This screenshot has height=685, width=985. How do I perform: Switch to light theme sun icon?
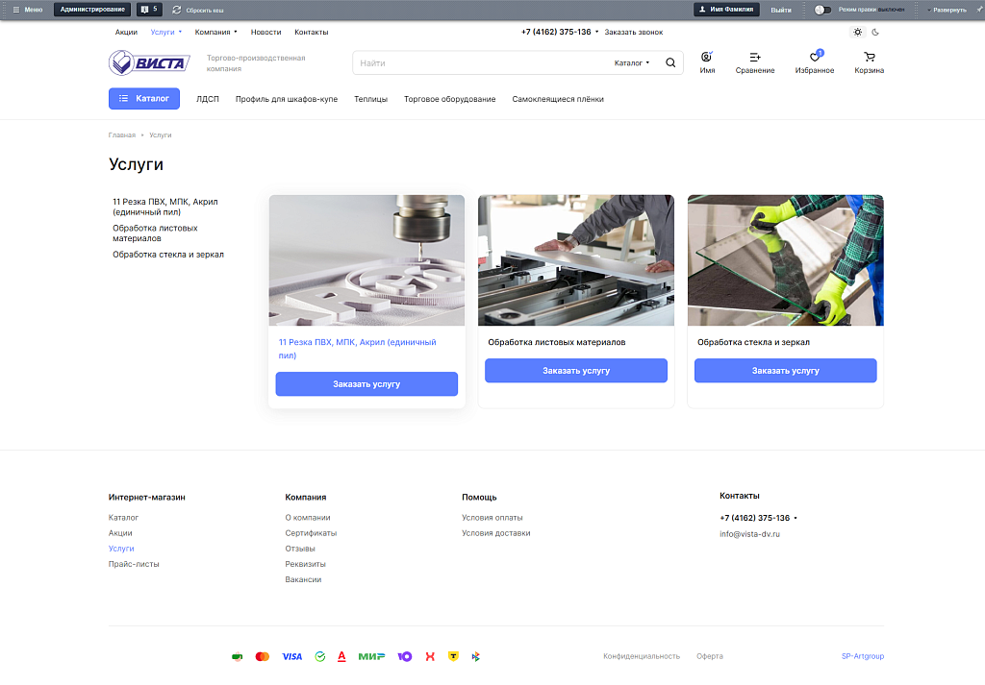[x=858, y=32]
